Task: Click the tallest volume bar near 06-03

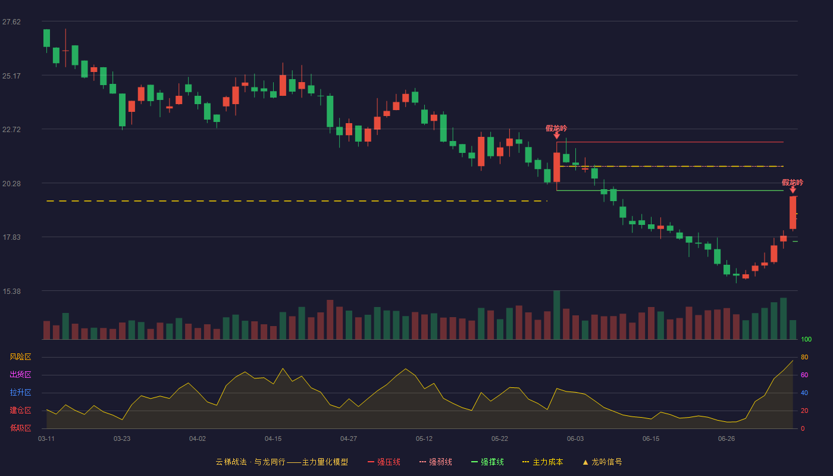Action: click(x=556, y=315)
